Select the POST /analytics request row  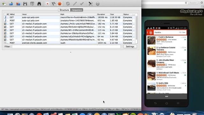click(x=69, y=20)
